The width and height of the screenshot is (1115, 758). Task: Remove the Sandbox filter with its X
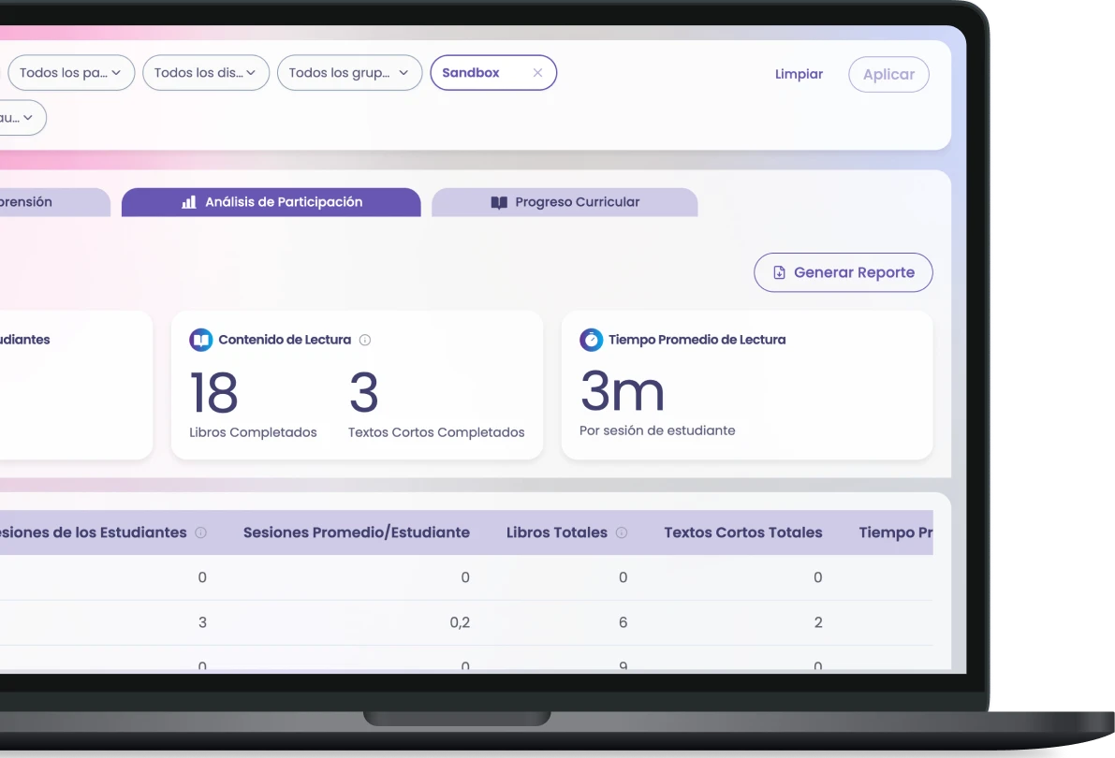click(537, 72)
